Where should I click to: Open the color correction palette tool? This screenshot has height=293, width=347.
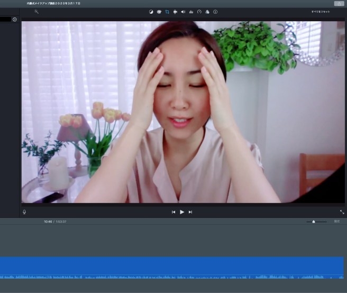point(159,12)
